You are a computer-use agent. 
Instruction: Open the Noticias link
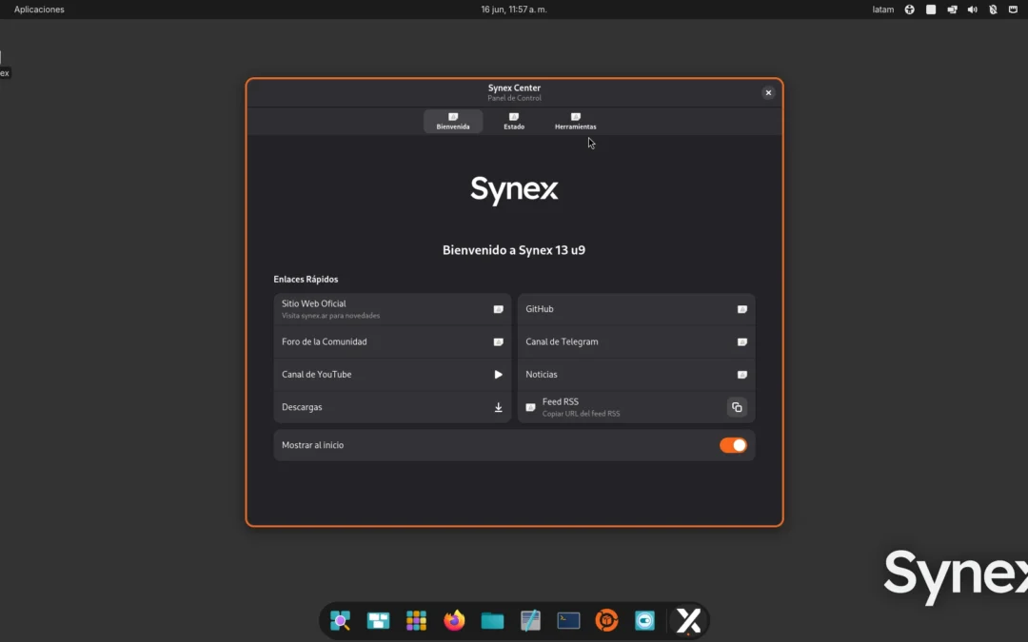point(636,375)
